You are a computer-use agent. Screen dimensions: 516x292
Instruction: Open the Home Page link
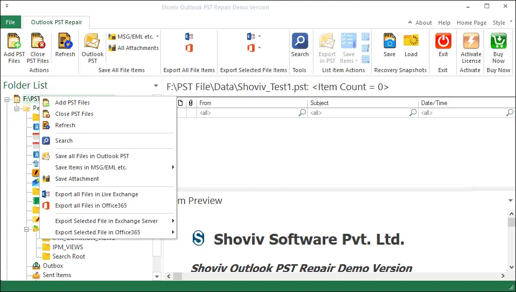point(471,23)
